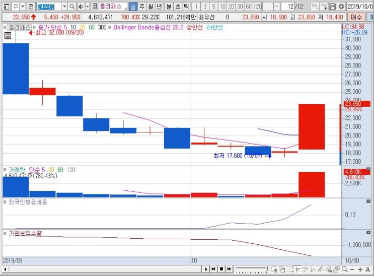The image size is (374, 276).
Task: Choose the 3 interval button
Action: [205, 7]
